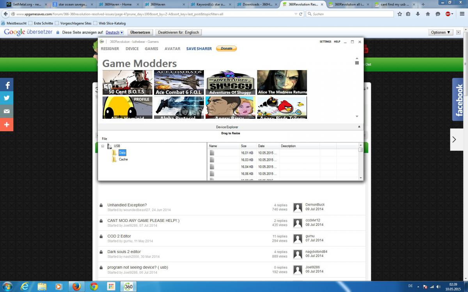This screenshot has width=468, height=292.
Task: Choose the Ace Combat 6 F.O.L modder thumbnail
Action: tap(179, 83)
